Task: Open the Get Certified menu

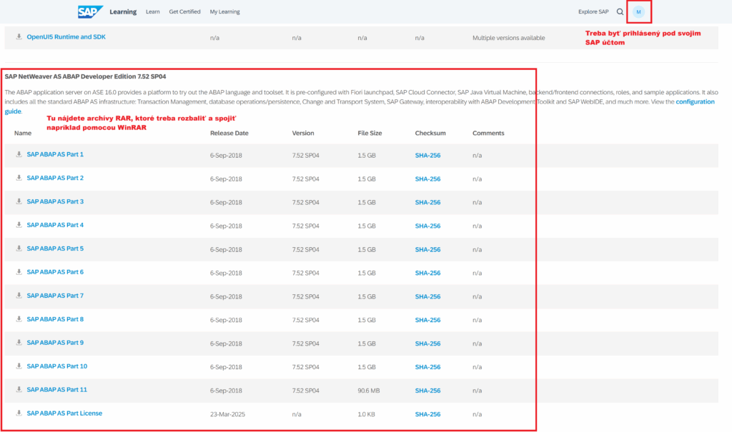Action: pyautogui.click(x=184, y=11)
